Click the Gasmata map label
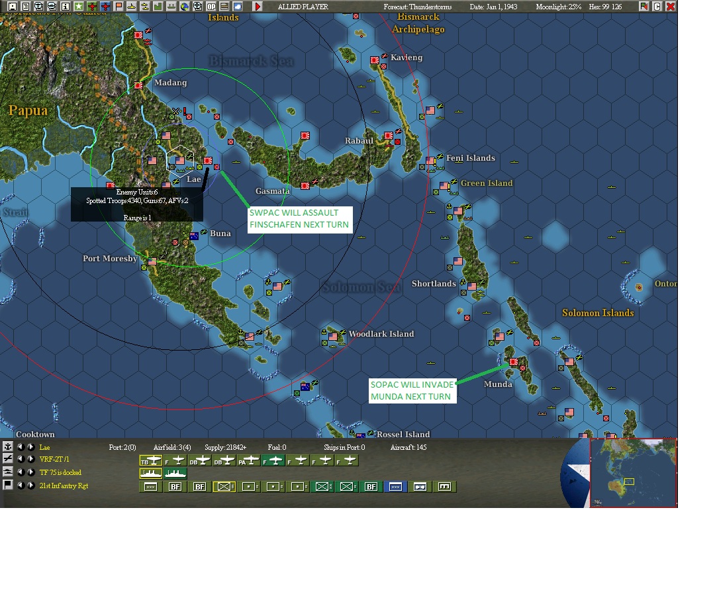This screenshot has height=594, width=717. (x=273, y=191)
